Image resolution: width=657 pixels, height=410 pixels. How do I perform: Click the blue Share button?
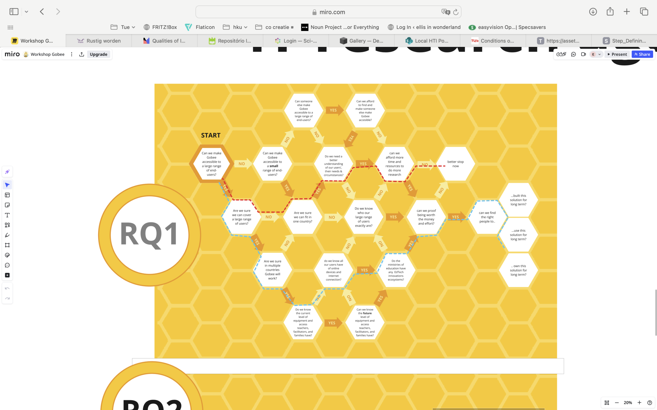pos(642,54)
